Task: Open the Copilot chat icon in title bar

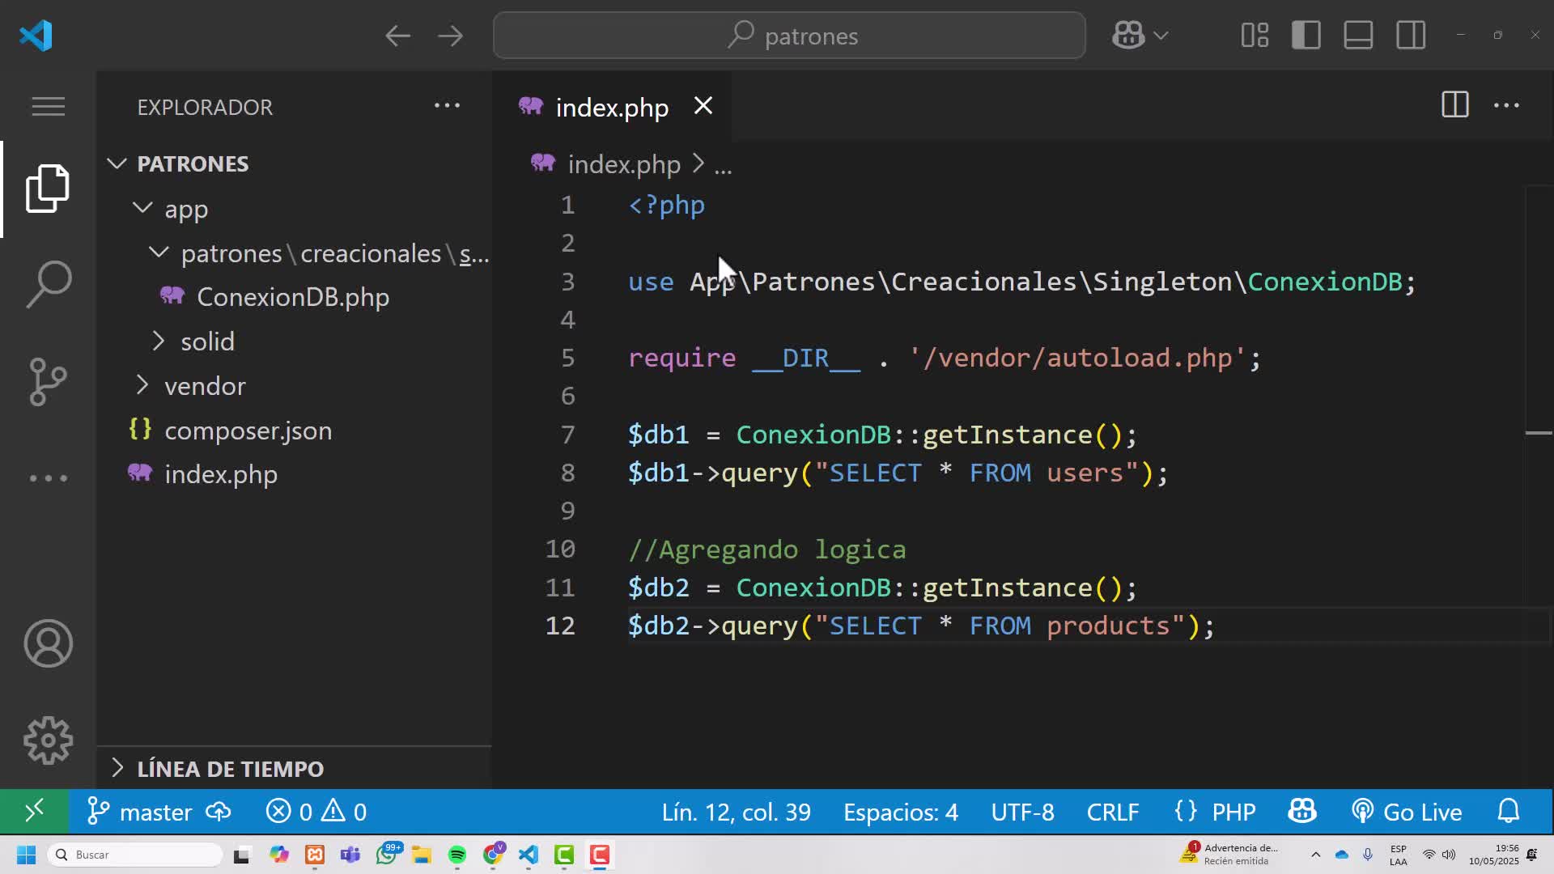Action: (x=1128, y=36)
